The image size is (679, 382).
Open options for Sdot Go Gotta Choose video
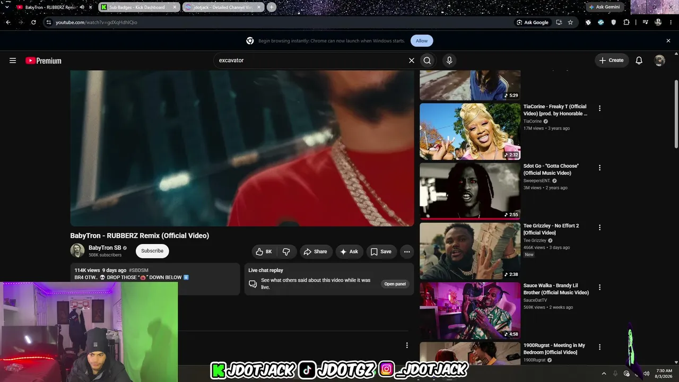[600, 168]
